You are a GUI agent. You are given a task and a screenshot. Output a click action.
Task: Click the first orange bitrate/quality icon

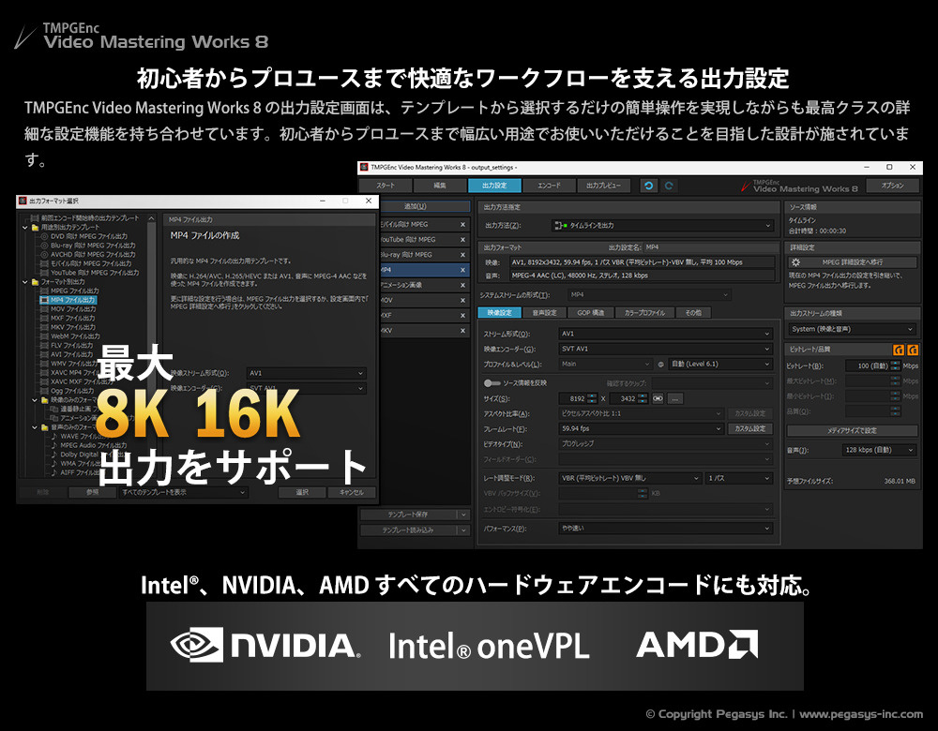coord(898,350)
